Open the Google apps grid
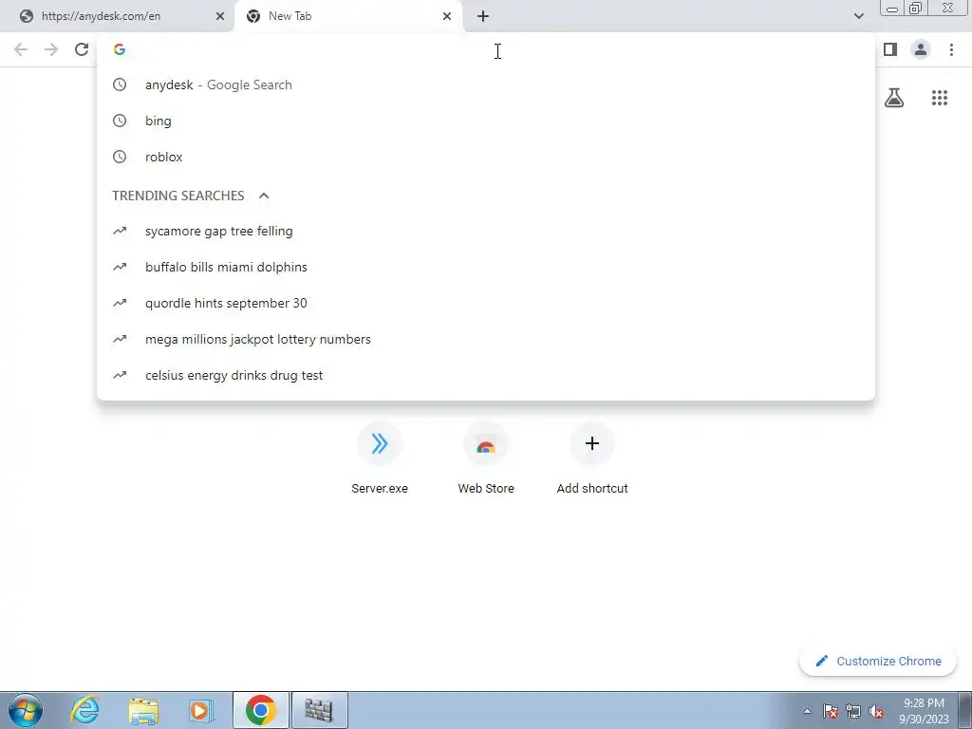The image size is (972, 729). tap(940, 98)
